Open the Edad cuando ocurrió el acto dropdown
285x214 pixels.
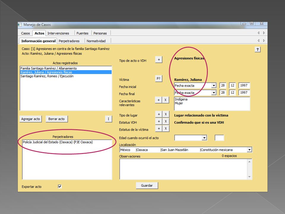(x=204, y=138)
